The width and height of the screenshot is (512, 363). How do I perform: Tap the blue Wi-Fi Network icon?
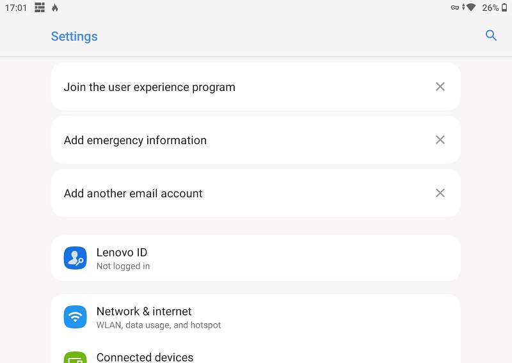coord(75,317)
